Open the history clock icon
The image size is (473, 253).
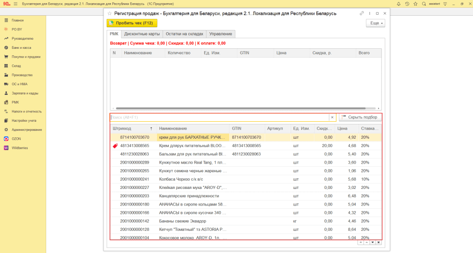click(407, 4)
